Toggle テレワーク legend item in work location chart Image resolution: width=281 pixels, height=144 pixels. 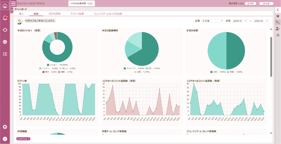click(133, 68)
